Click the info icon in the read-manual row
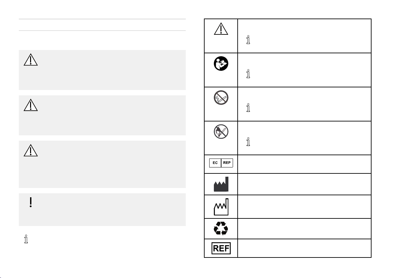Image resolution: width=394 pixels, height=278 pixels. pyautogui.click(x=248, y=74)
